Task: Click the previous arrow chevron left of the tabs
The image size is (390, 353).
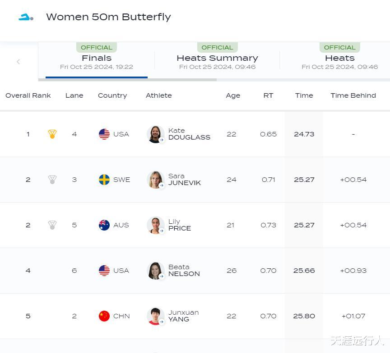Action: click(x=19, y=62)
